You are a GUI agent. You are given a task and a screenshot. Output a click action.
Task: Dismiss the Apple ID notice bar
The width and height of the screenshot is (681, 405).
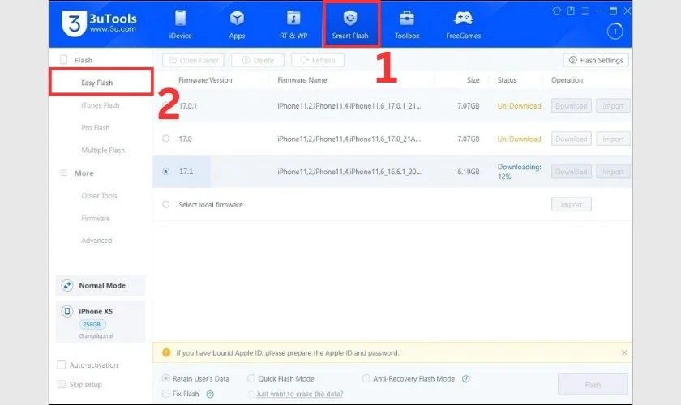pyautogui.click(x=624, y=352)
